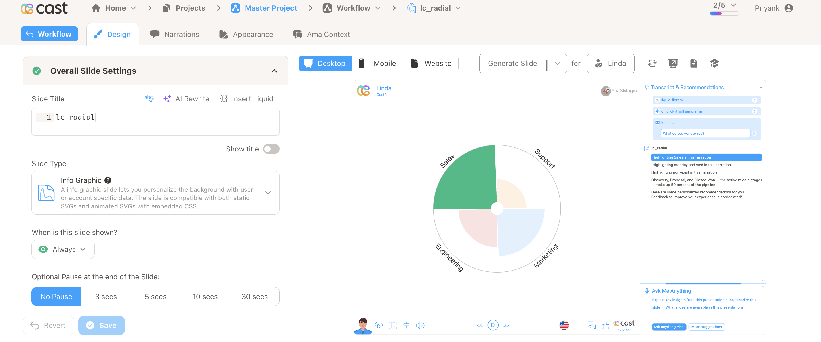821x342 pixels.
Task: Click the 2/5 progress bar
Action: coord(724,14)
